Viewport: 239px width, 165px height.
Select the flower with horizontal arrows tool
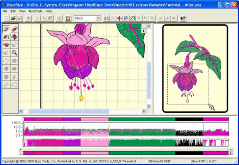pyautogui.click(x=6, y=45)
